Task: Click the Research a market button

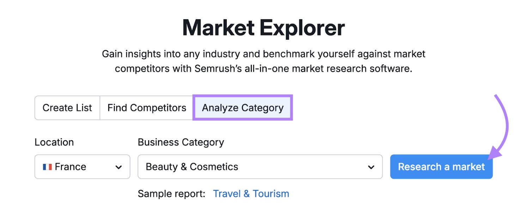Action: point(441,167)
